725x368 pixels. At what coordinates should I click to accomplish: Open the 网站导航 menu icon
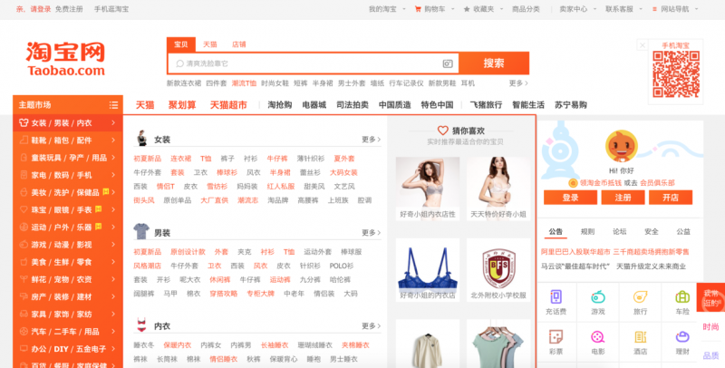654,9
